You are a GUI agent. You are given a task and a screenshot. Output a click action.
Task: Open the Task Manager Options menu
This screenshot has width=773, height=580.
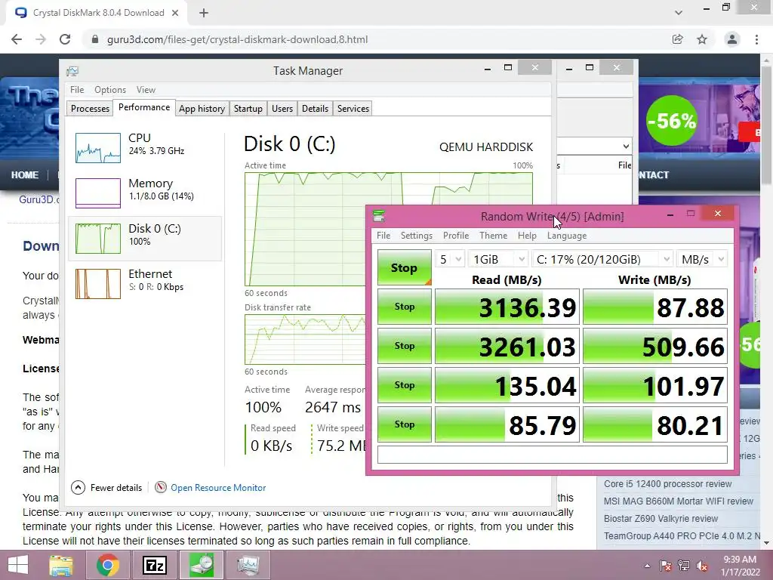point(110,90)
